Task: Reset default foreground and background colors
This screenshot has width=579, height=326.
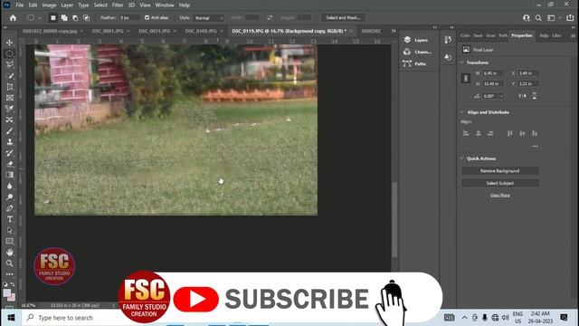Action: (5, 284)
